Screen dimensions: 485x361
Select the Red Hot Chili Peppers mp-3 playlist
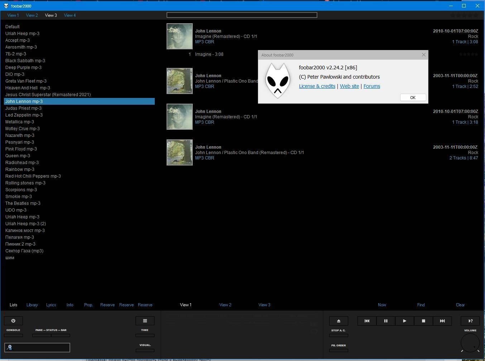click(79, 176)
